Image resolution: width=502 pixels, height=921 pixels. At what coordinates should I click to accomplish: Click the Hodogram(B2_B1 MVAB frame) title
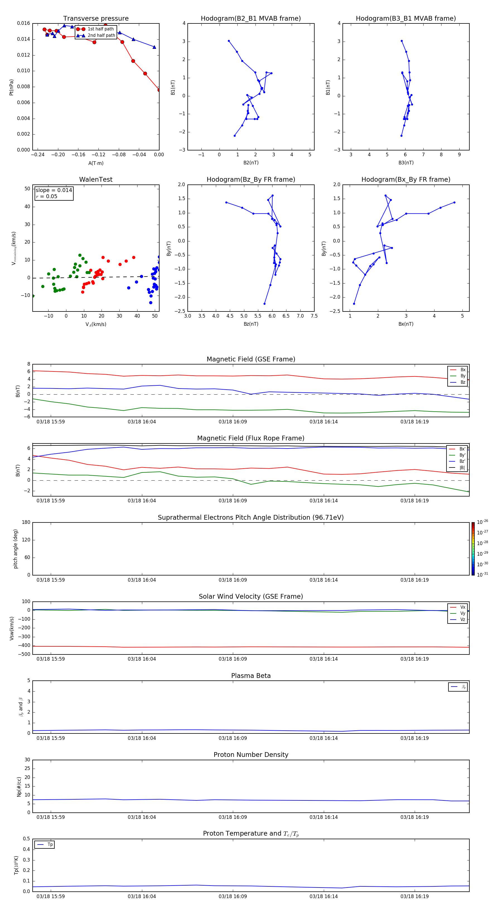[251, 19]
